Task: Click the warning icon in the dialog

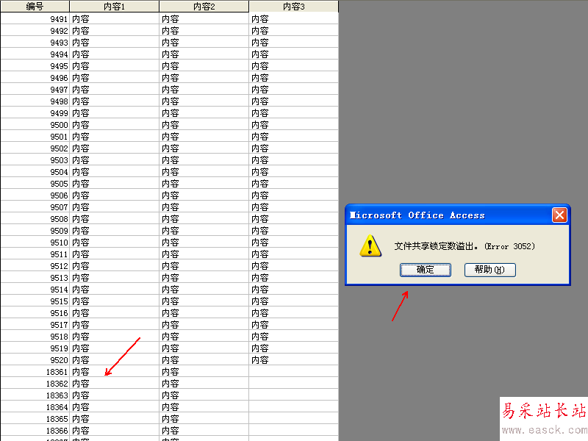Action: tap(370, 246)
